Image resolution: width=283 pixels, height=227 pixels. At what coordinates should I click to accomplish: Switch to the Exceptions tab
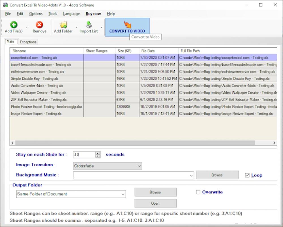[28, 42]
